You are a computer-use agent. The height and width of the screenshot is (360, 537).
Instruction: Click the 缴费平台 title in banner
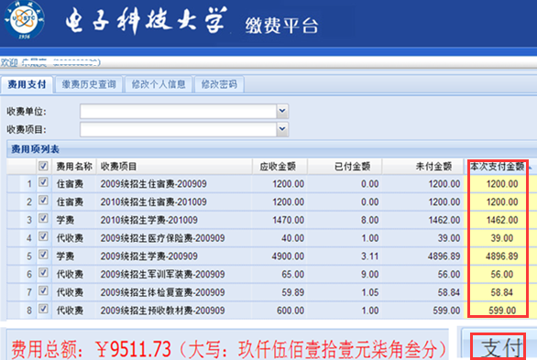click(281, 26)
